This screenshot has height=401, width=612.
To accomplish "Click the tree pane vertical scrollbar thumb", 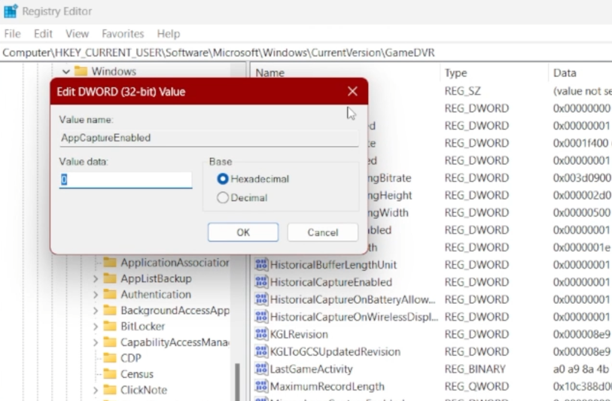I will point(237,381).
